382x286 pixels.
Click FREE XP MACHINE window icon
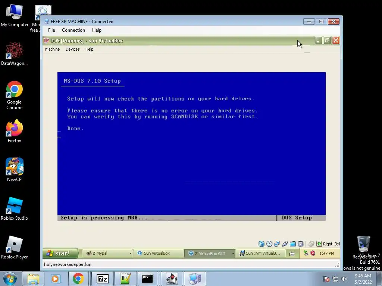click(x=47, y=21)
